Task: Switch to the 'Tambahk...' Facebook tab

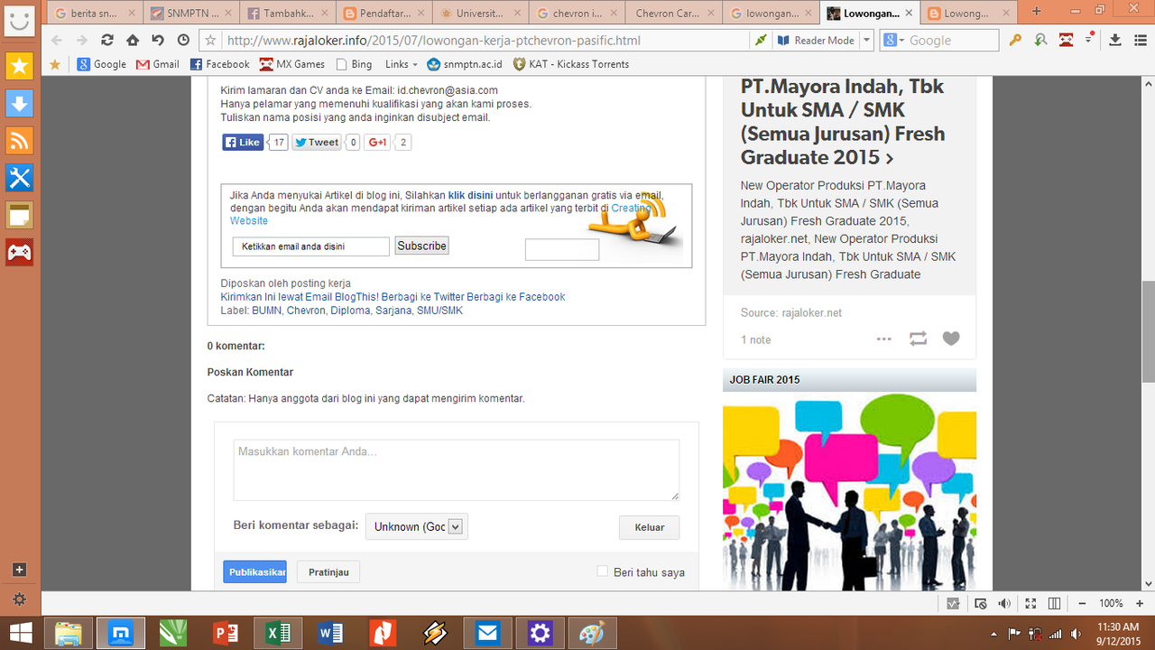Action: point(286,13)
